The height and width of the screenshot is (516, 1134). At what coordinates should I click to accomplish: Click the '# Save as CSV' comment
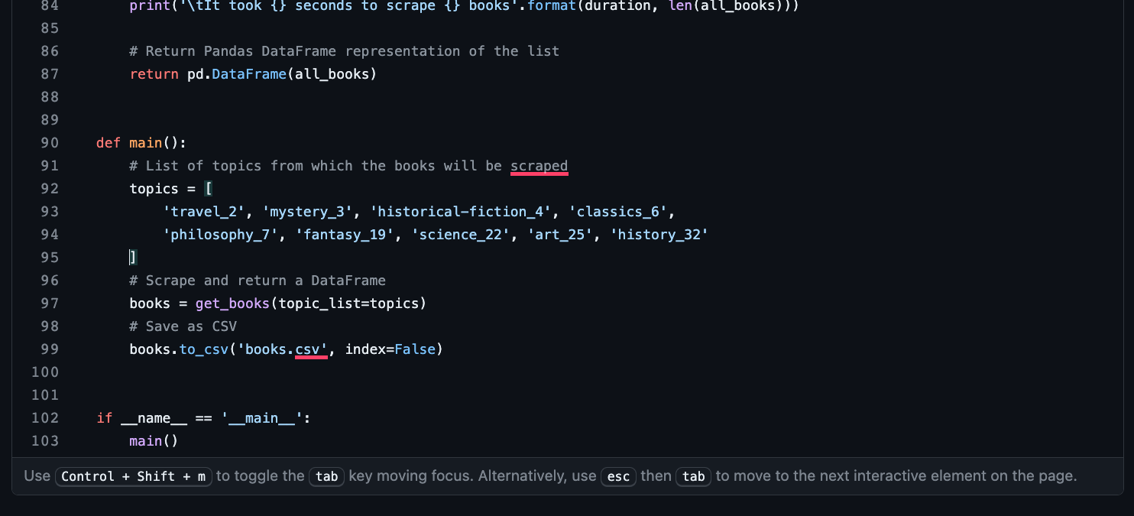click(183, 326)
